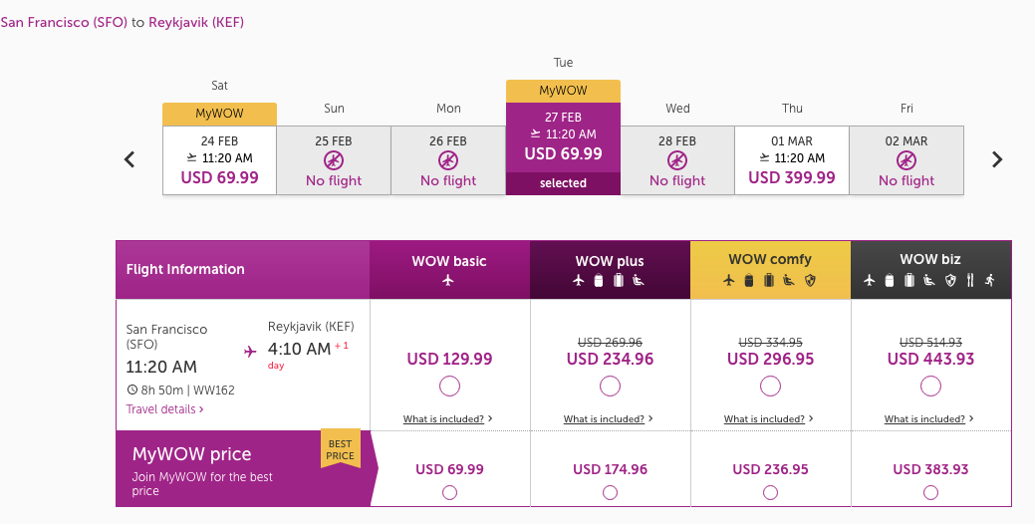Select the 24 FEB date tab
The height and width of the screenshot is (524, 1035).
(219, 159)
